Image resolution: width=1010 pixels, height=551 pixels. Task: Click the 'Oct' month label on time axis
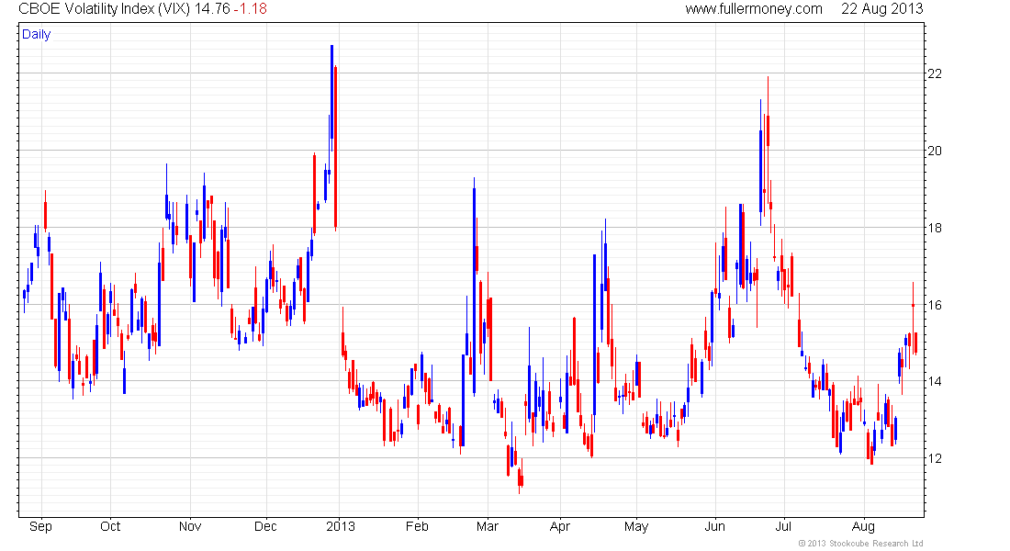110,526
